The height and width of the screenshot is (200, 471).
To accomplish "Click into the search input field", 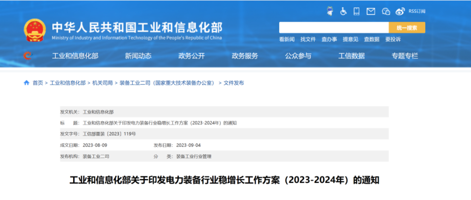I will tap(334, 27).
